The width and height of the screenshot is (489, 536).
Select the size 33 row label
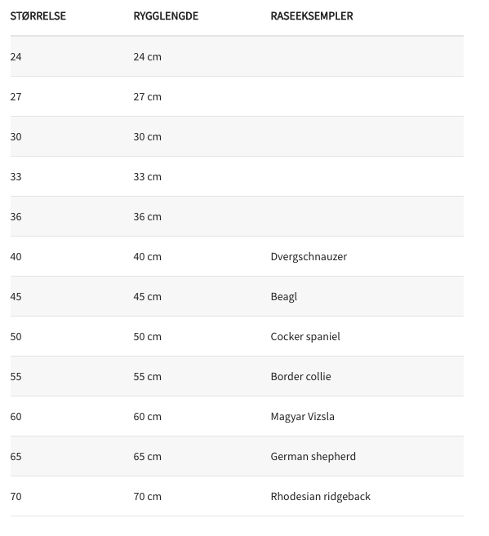click(x=16, y=177)
